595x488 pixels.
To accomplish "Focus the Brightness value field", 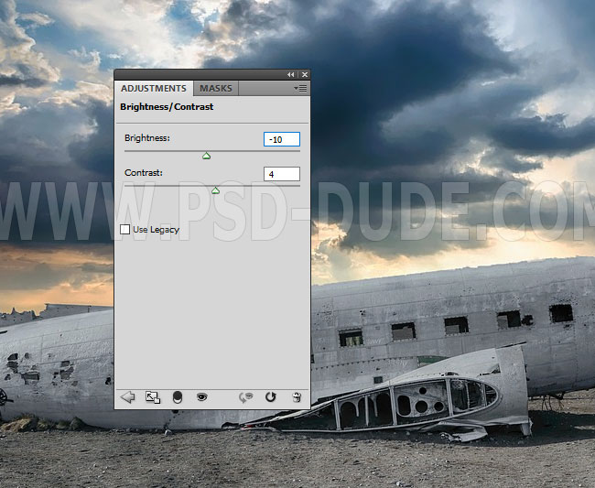I will [x=282, y=139].
